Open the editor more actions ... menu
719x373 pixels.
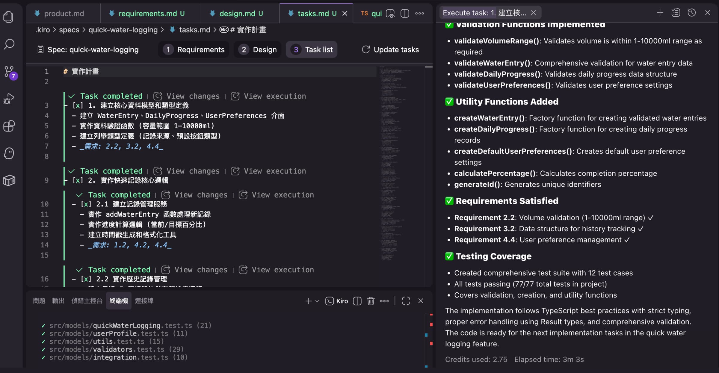coord(420,13)
